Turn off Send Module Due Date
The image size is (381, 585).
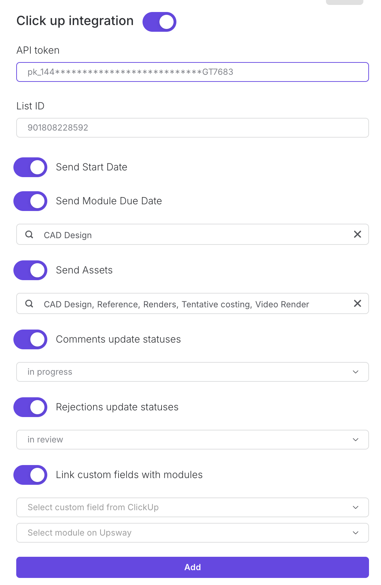click(x=30, y=201)
